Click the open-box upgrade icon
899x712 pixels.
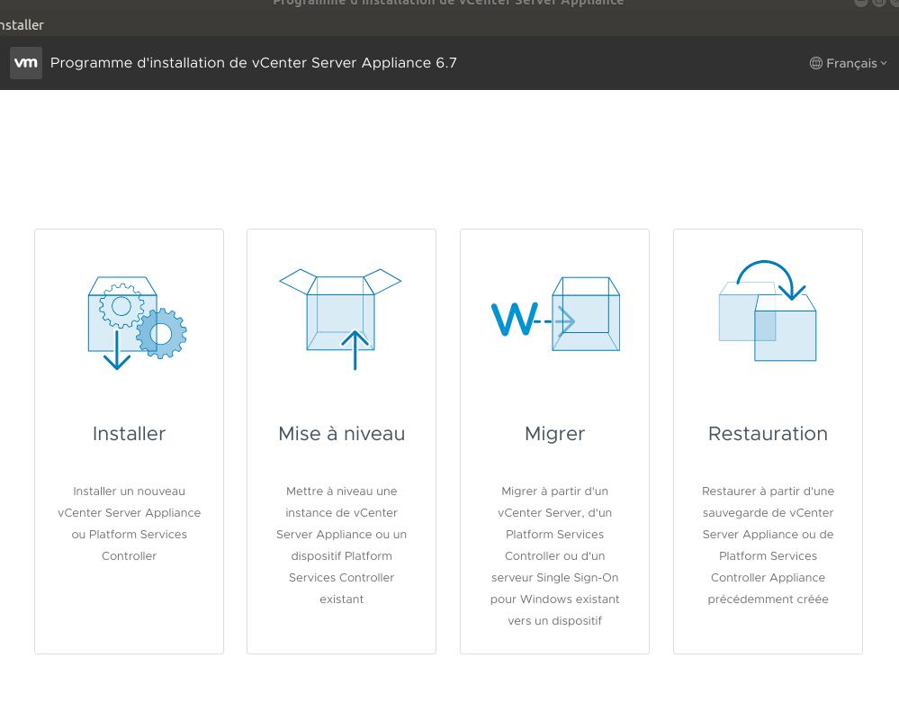click(340, 319)
